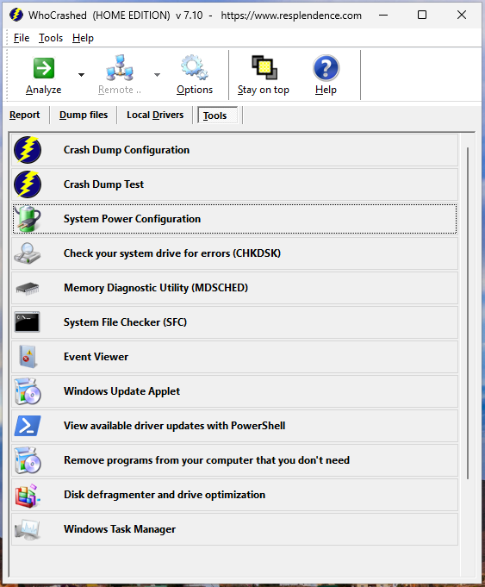The image size is (485, 587).
Task: Click the PowerShell driver updates icon
Action: (28, 426)
